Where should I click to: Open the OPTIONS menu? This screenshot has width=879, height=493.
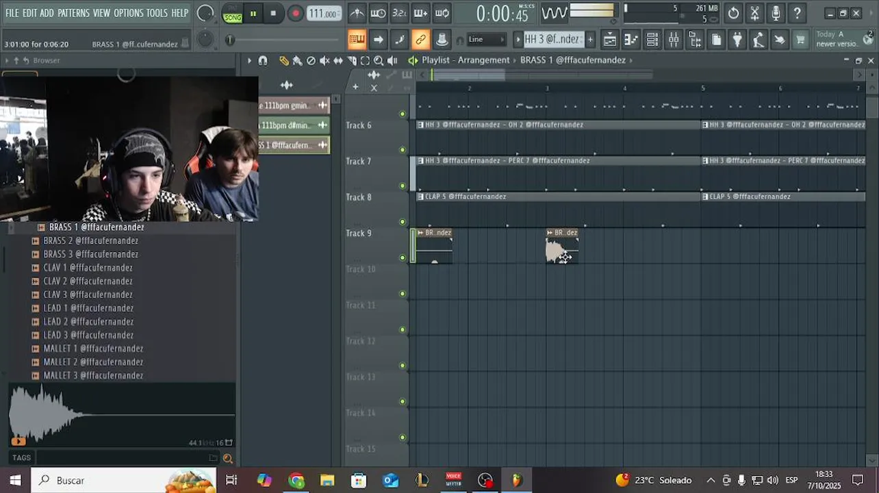(x=129, y=13)
